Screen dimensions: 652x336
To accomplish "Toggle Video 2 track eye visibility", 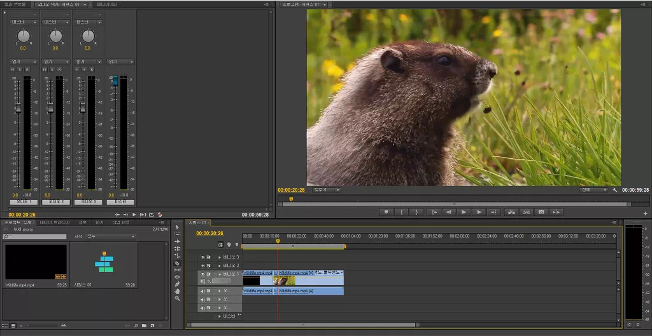I will coord(203,265).
